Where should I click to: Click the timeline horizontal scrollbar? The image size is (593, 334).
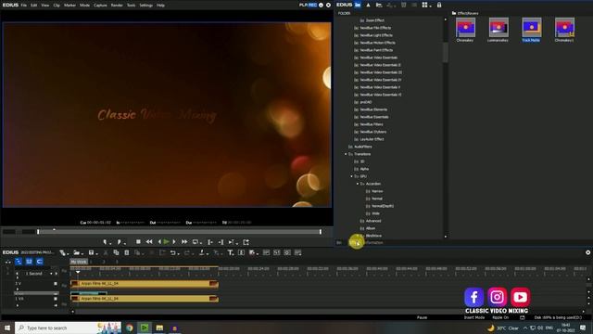[328, 312]
